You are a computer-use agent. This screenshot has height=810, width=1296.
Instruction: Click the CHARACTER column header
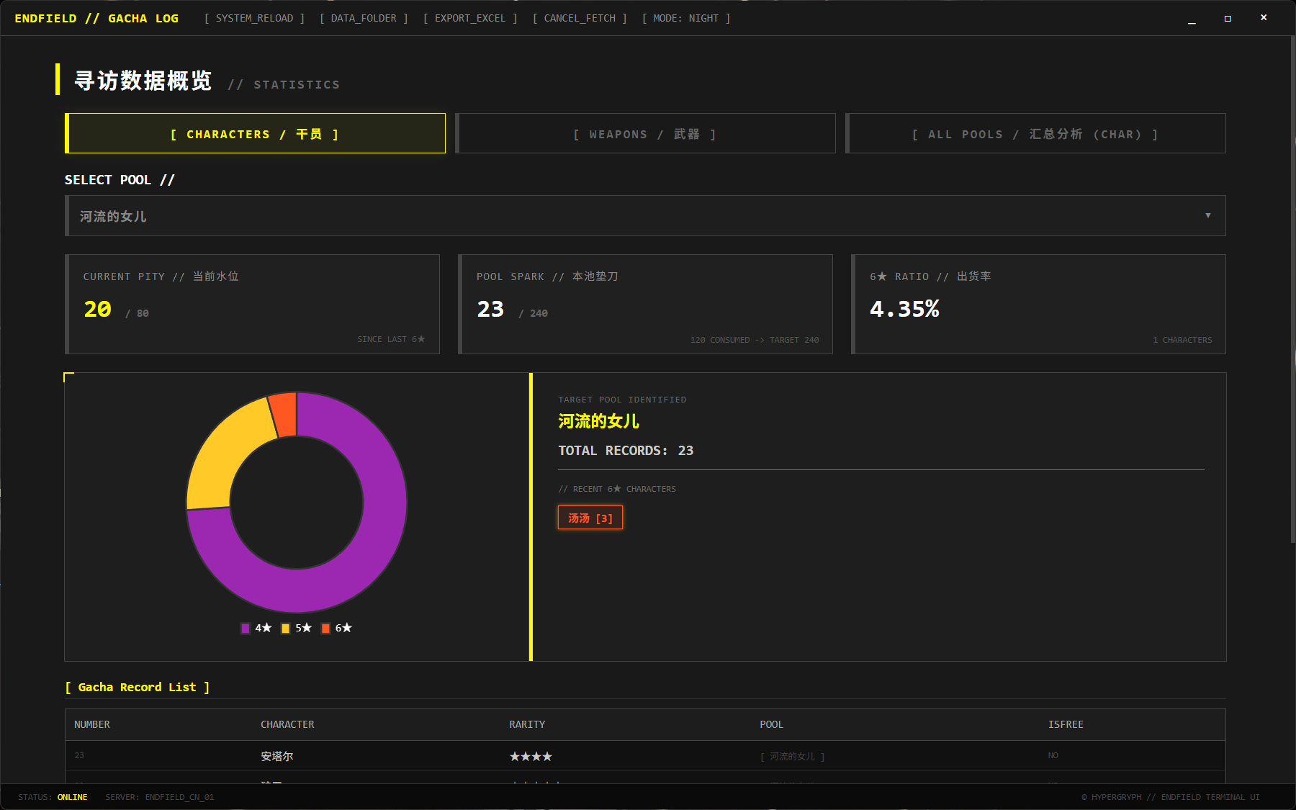click(x=287, y=724)
